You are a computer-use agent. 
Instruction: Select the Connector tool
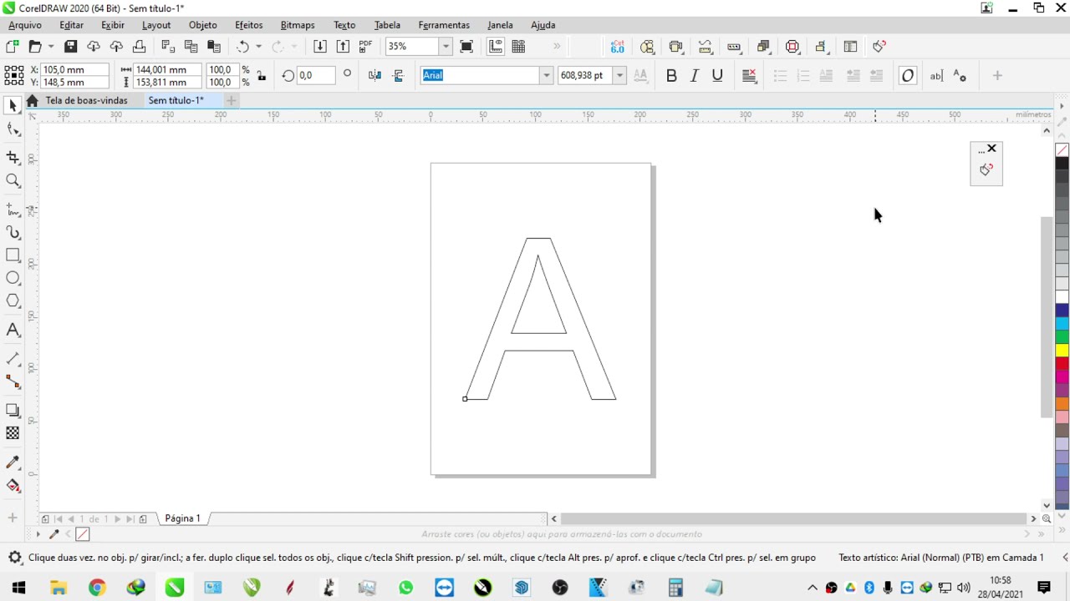(x=13, y=381)
